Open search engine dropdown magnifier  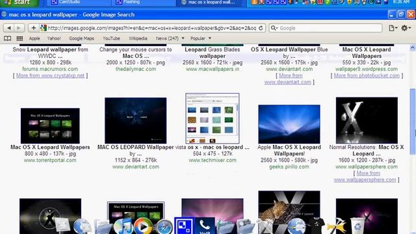pyautogui.click(x=274, y=28)
